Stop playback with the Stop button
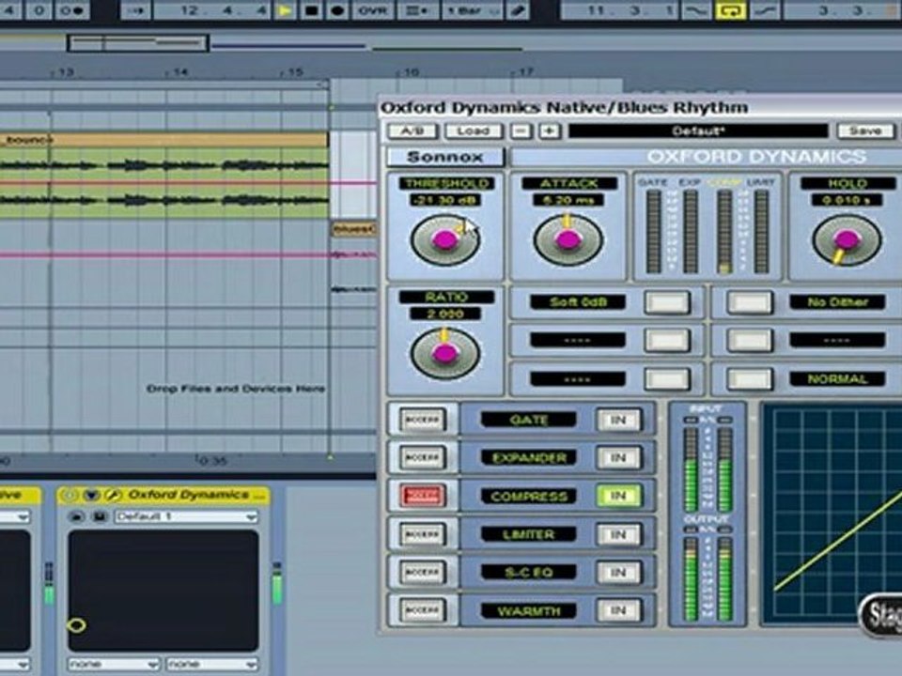The width and height of the screenshot is (902, 676). [x=311, y=10]
